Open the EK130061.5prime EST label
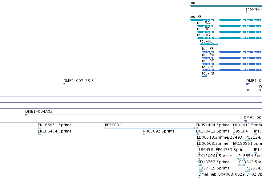This screenshot has height=179, width=262. (215, 156)
